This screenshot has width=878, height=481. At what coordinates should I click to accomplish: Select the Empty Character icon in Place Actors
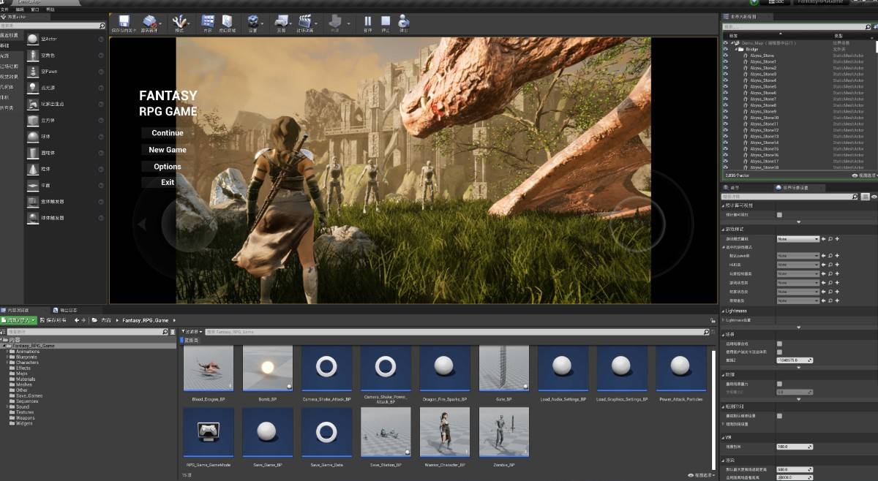click(x=33, y=55)
